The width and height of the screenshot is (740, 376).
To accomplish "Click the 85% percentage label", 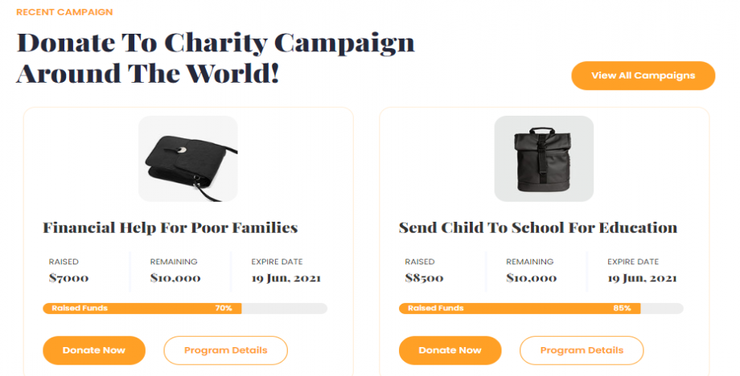I will pos(622,309).
